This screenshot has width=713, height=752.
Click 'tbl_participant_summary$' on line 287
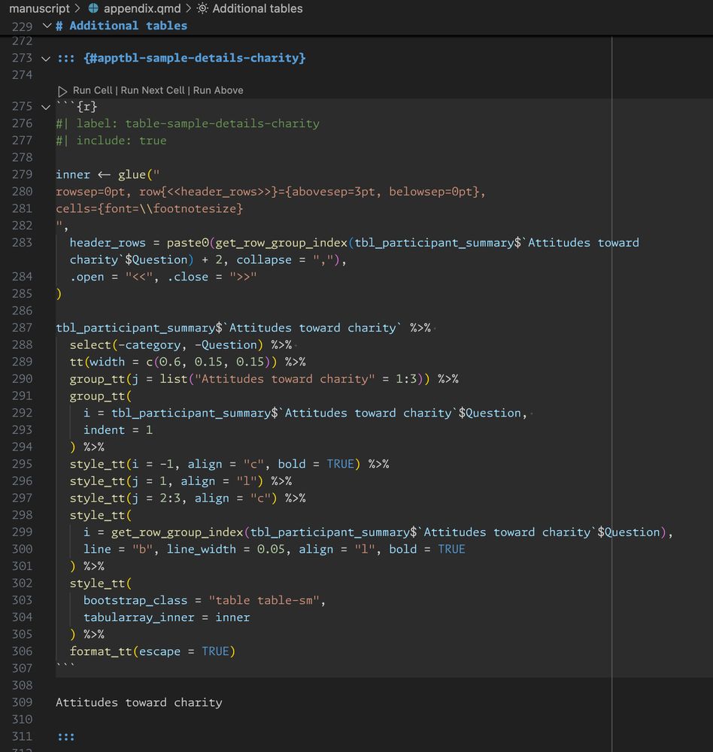tap(138, 328)
